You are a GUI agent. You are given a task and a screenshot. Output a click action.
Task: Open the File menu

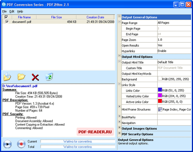[x=4, y=11]
